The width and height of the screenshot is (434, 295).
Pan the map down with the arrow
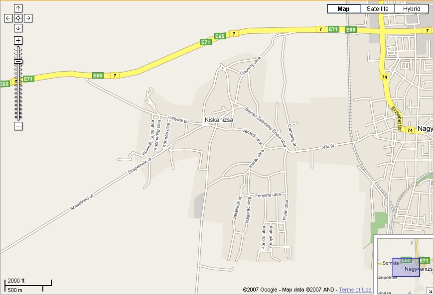pyautogui.click(x=18, y=28)
